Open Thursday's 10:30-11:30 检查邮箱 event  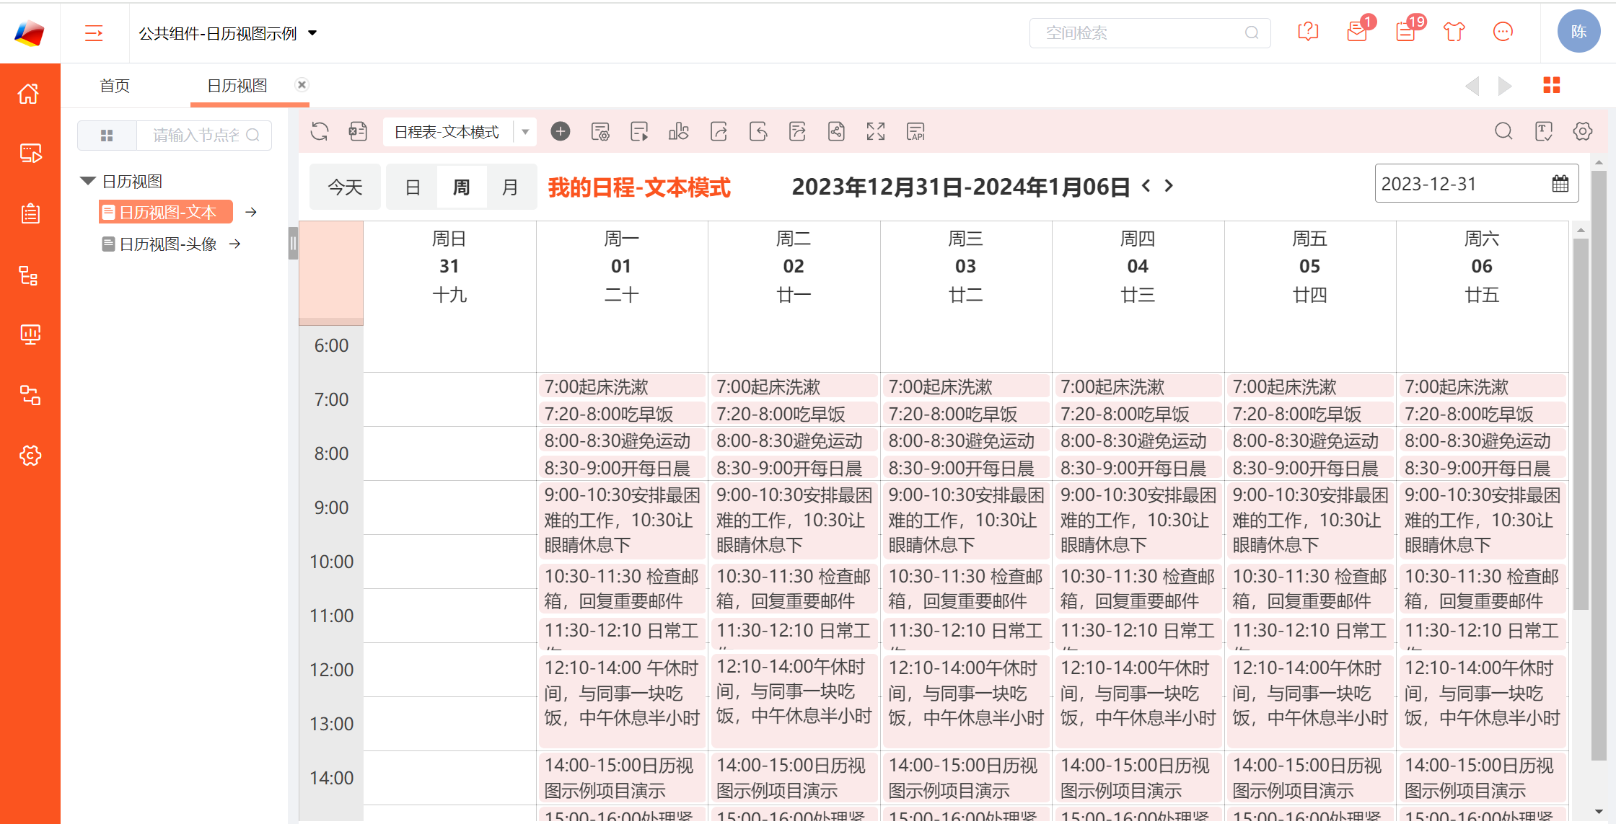coord(1138,589)
